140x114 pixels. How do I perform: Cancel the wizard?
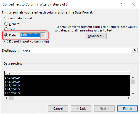click(x=58, y=108)
